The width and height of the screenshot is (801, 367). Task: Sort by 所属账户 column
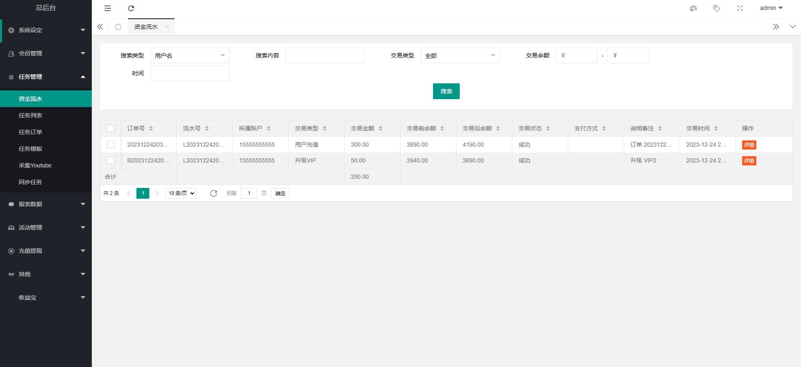point(269,128)
